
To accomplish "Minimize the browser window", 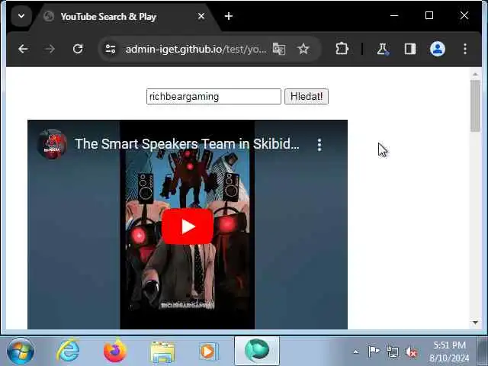I will (x=394, y=15).
